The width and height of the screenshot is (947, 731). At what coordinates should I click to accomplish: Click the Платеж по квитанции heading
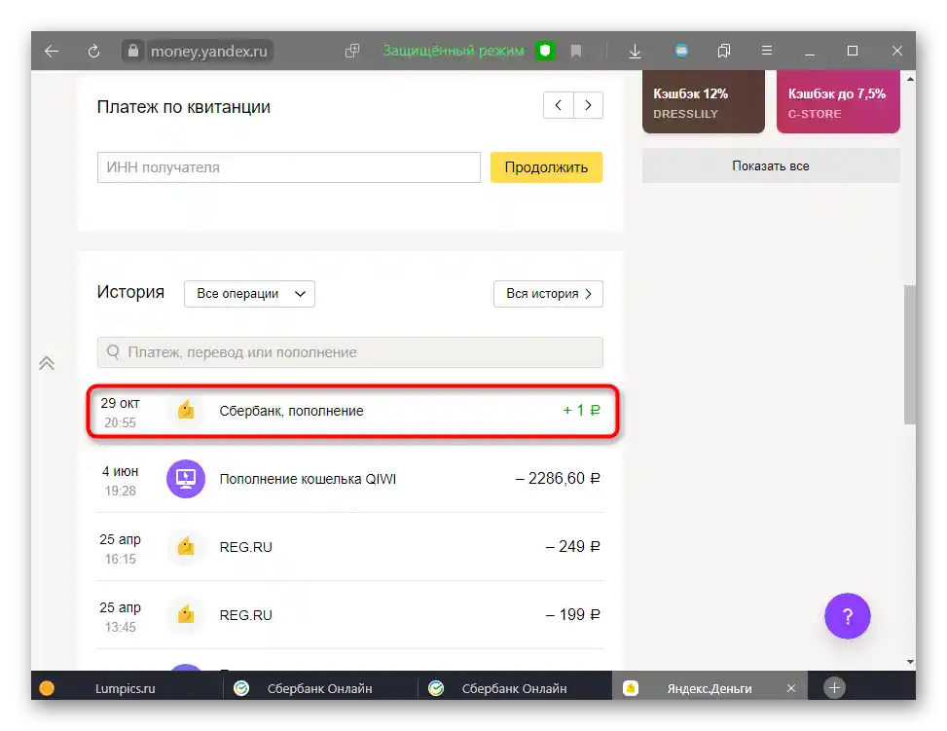coord(184,107)
